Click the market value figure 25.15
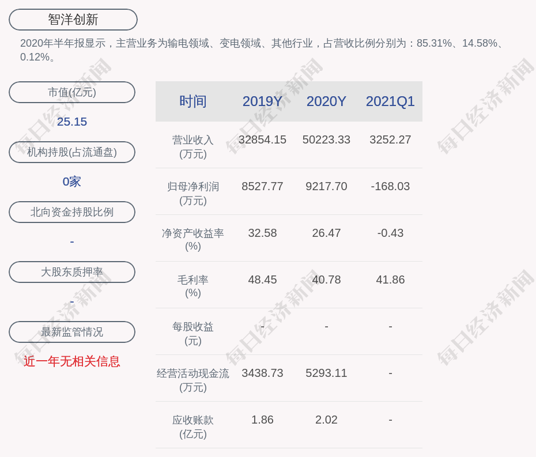The image size is (536, 457). tap(72, 122)
